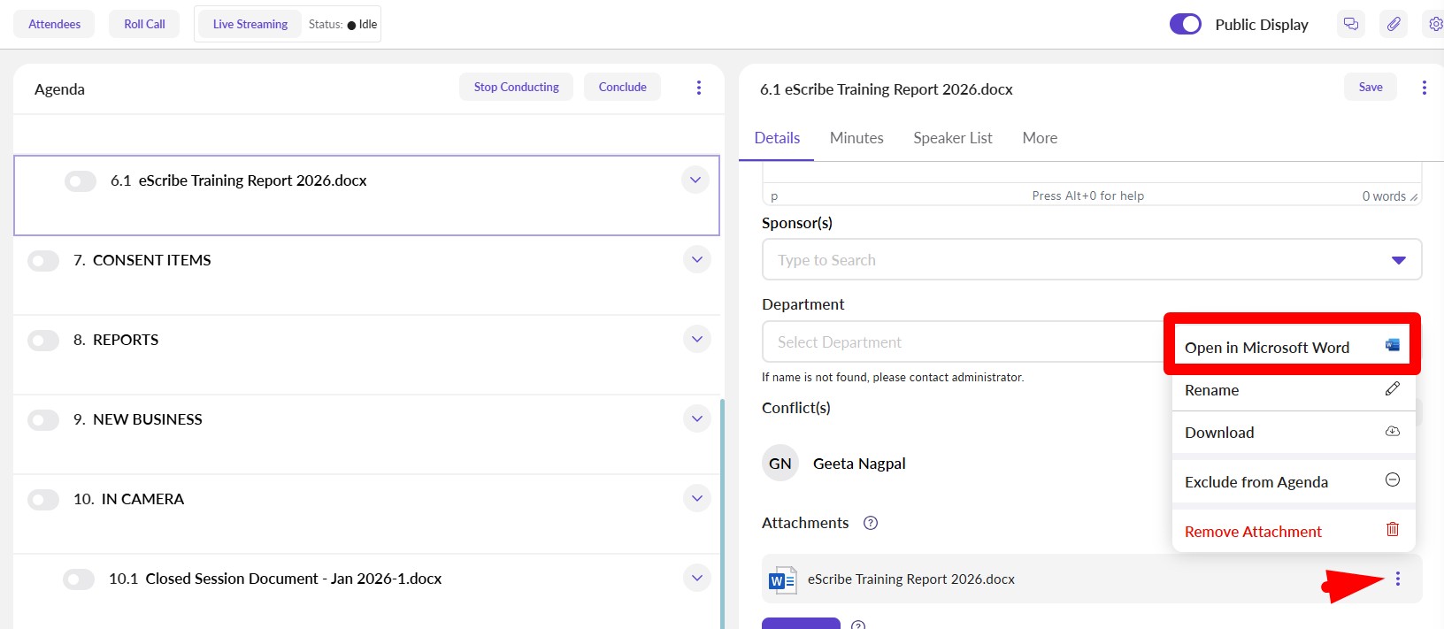The width and height of the screenshot is (1444, 629).
Task: Toggle switch for 8. REPORTS
Action: (x=43, y=341)
